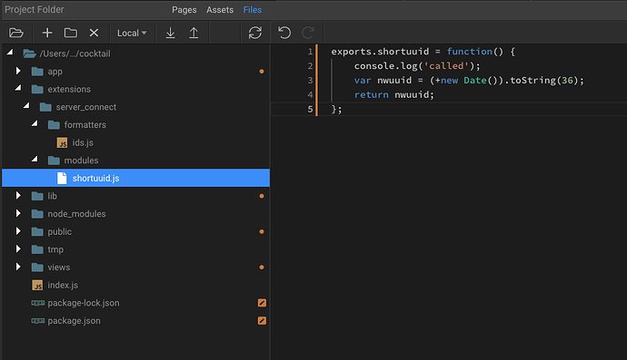This screenshot has height=360, width=627.
Task: Click the 'function' keyword on line one
Action: [470, 52]
